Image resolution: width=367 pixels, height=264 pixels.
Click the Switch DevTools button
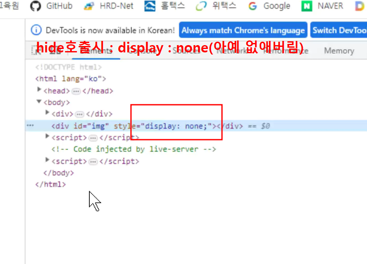click(339, 30)
